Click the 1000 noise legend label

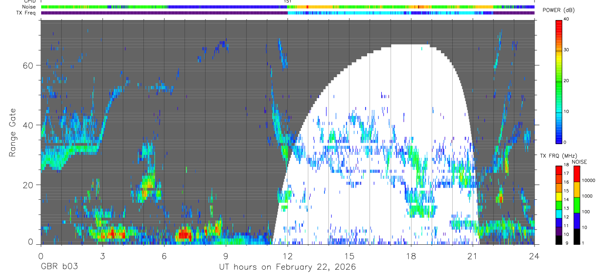[586, 196]
